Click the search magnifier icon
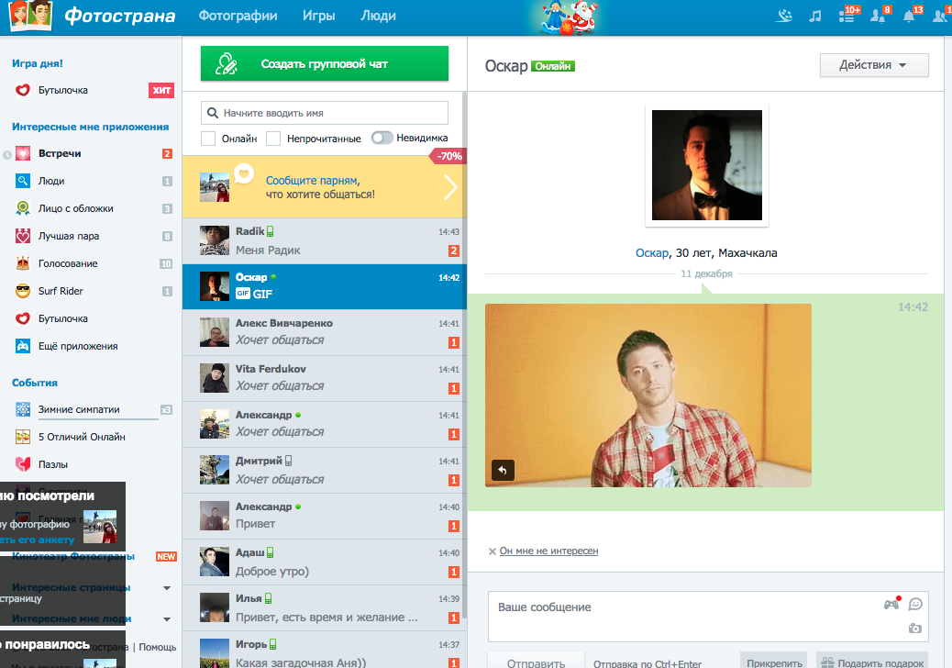The image size is (952, 668). 213,113
